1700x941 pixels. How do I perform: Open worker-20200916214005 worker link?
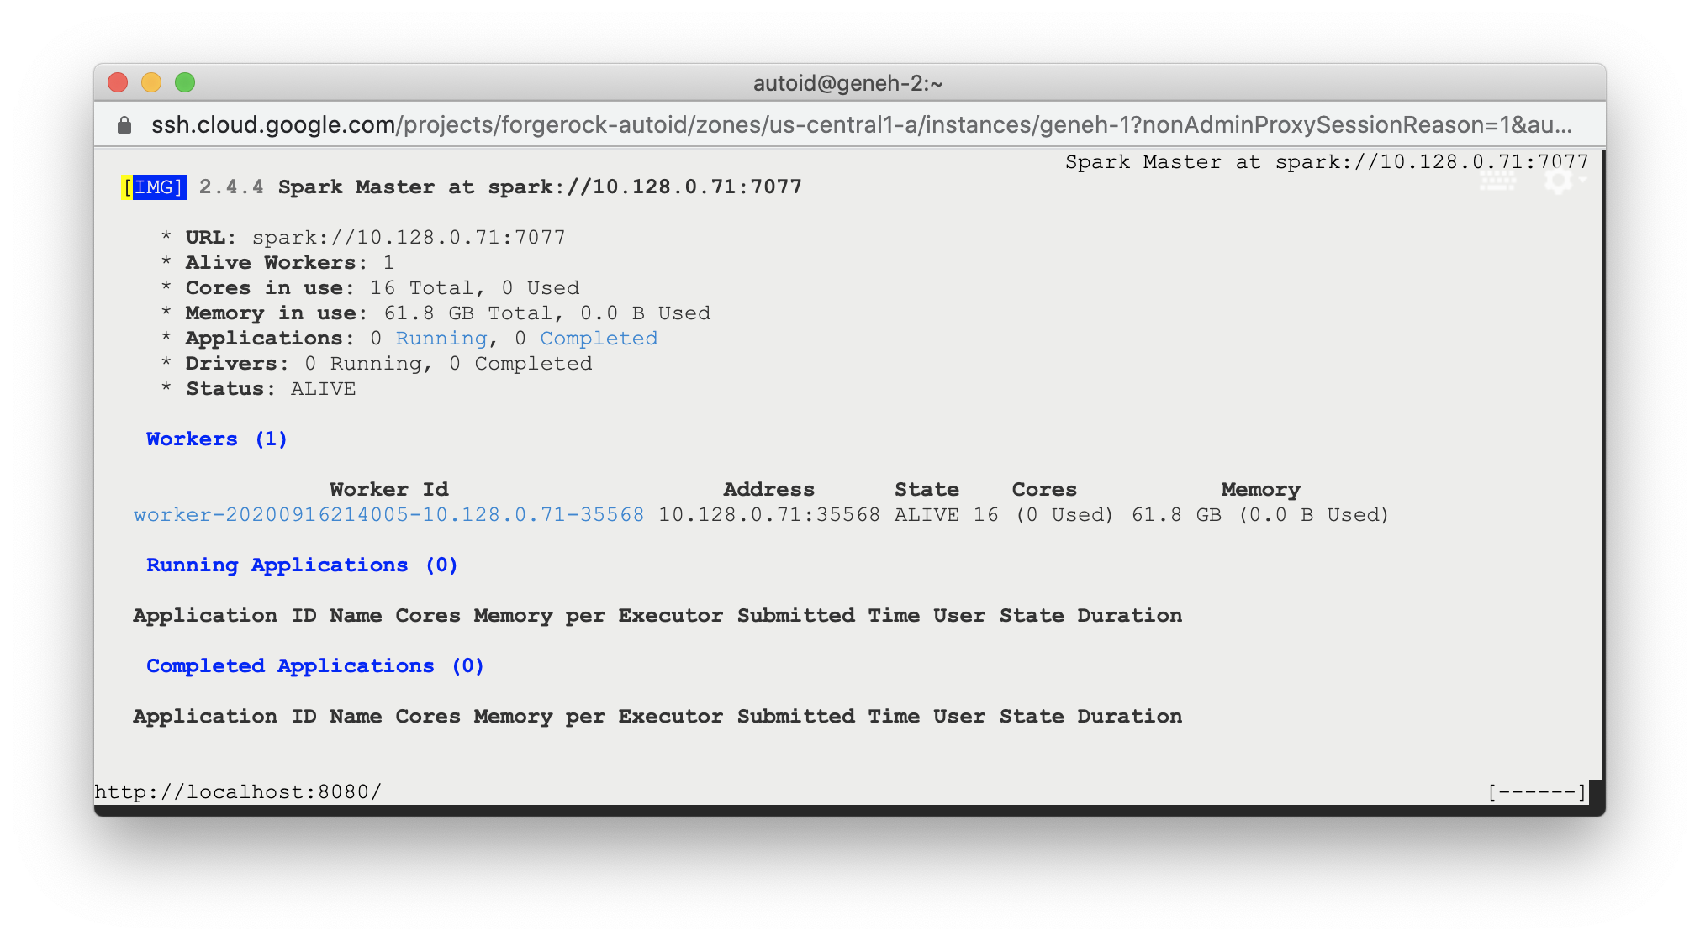[x=388, y=515]
